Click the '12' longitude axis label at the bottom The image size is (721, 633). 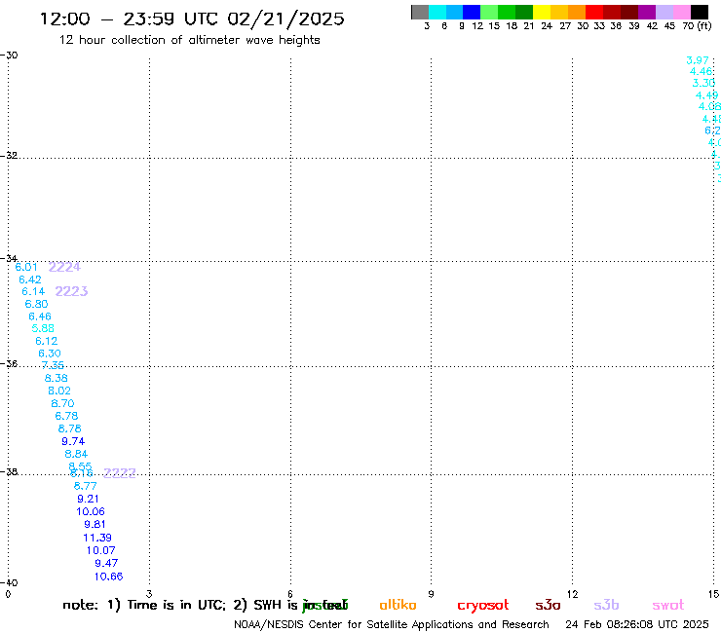[572, 594]
